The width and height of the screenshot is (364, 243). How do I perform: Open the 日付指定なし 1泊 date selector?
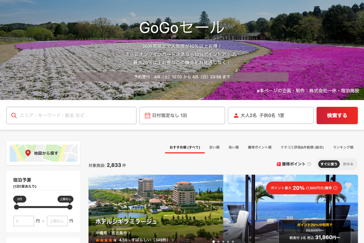point(182,115)
